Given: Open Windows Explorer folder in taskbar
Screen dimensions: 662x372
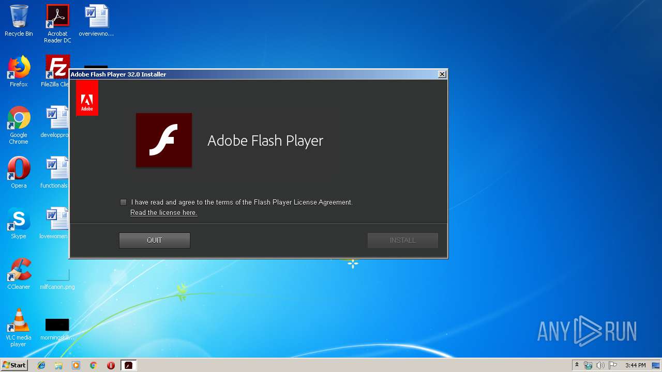Looking at the screenshot, I should 58,365.
